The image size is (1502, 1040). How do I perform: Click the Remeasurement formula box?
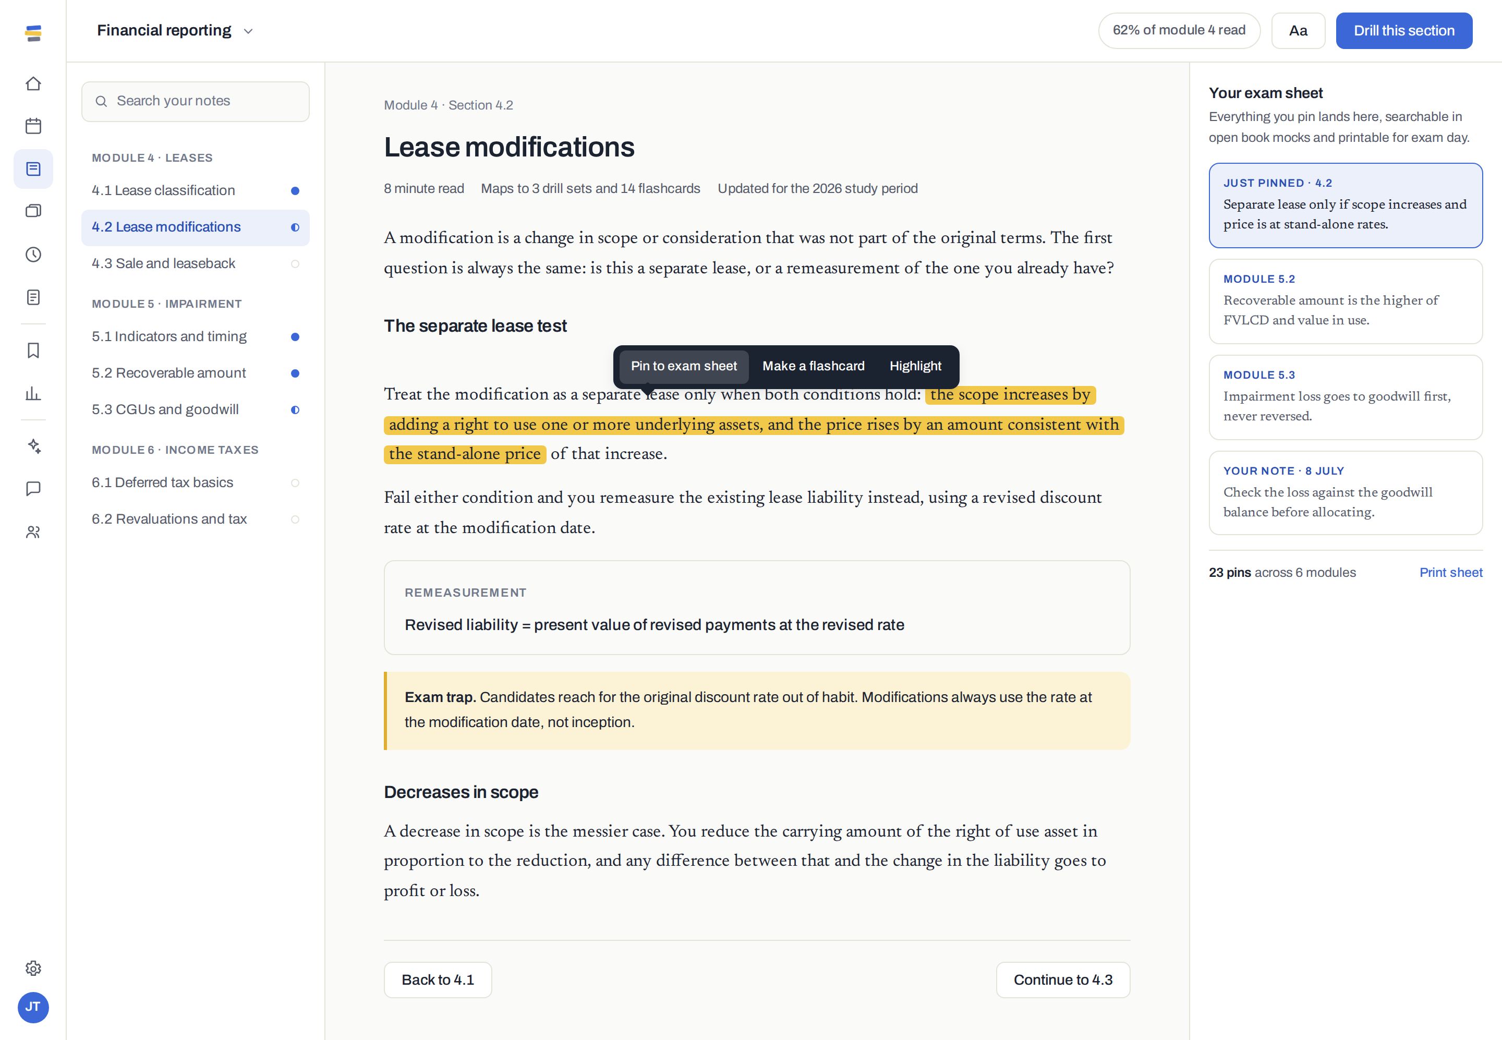757,607
